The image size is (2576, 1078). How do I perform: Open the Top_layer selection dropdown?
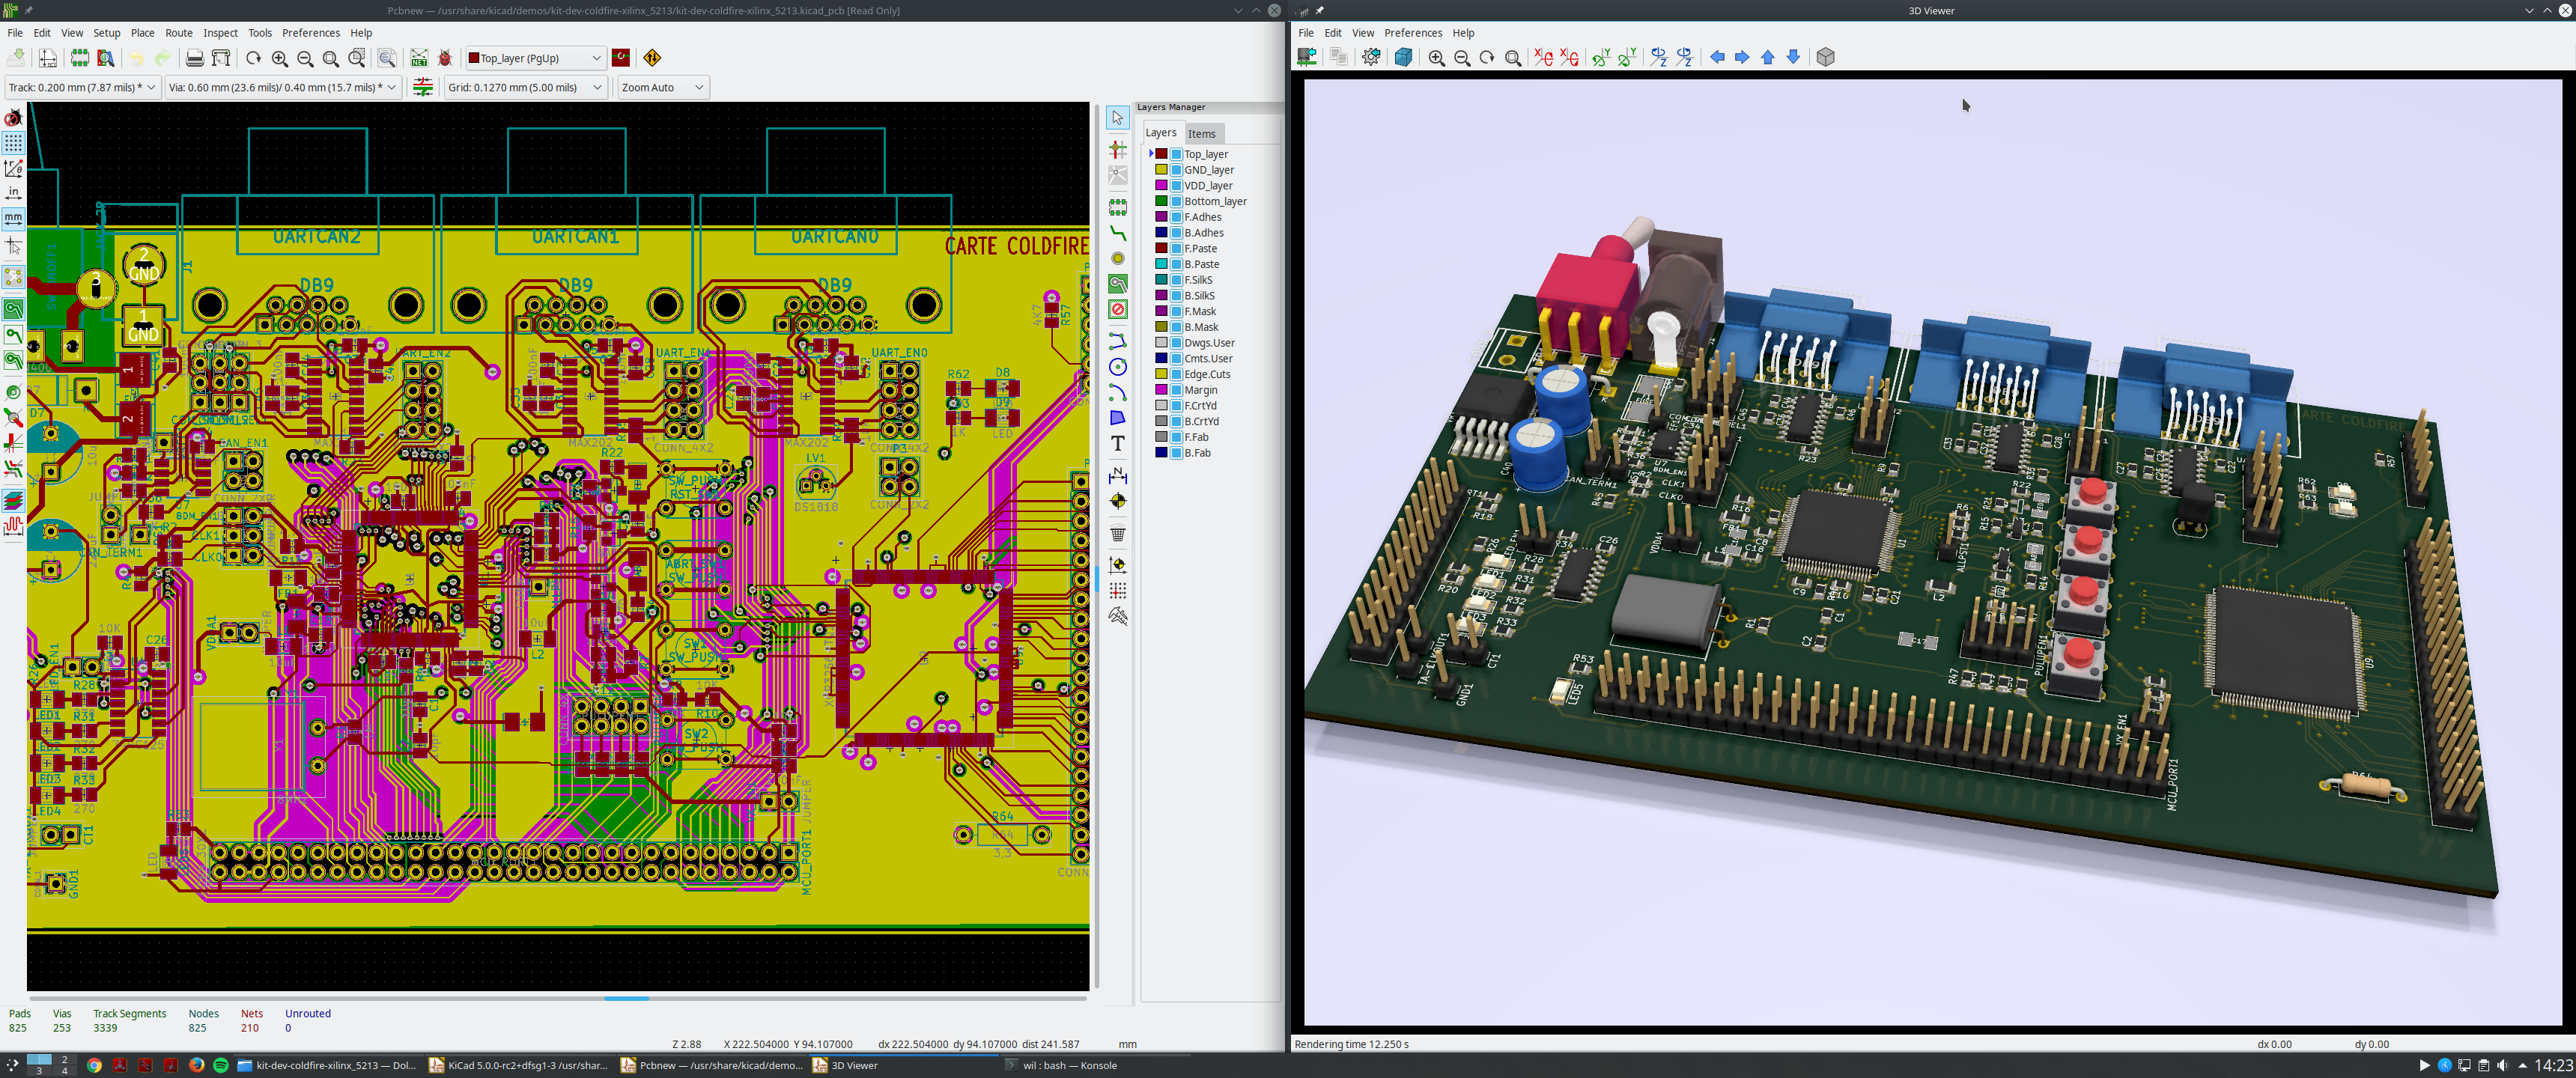pyautogui.click(x=535, y=58)
